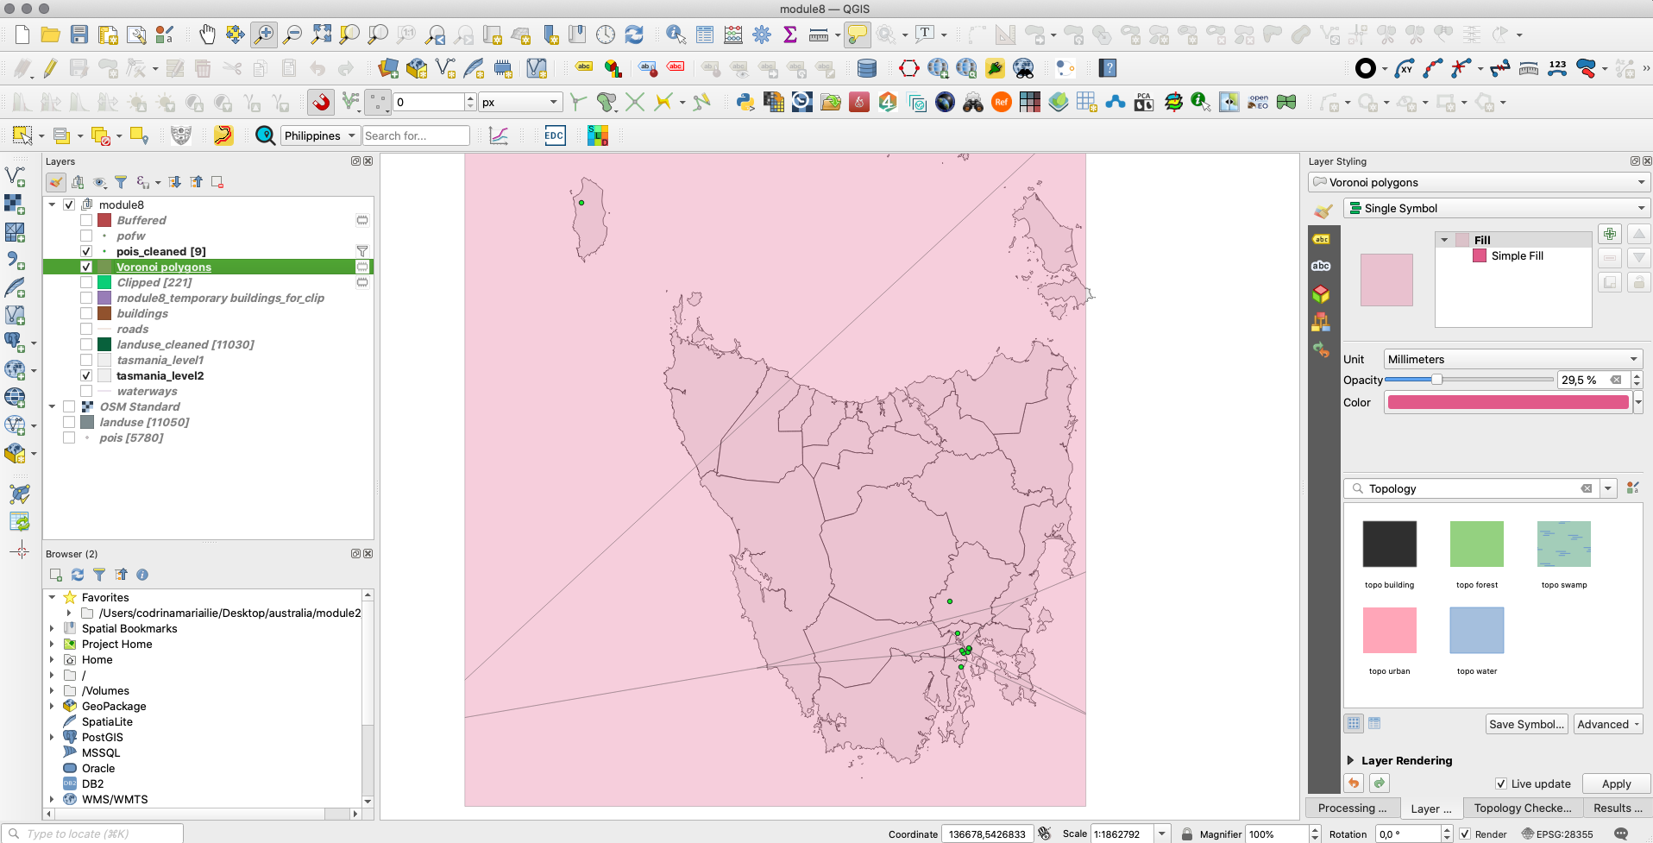Collapse the Favorites node in Browser
This screenshot has width=1653, height=843.
(52, 597)
